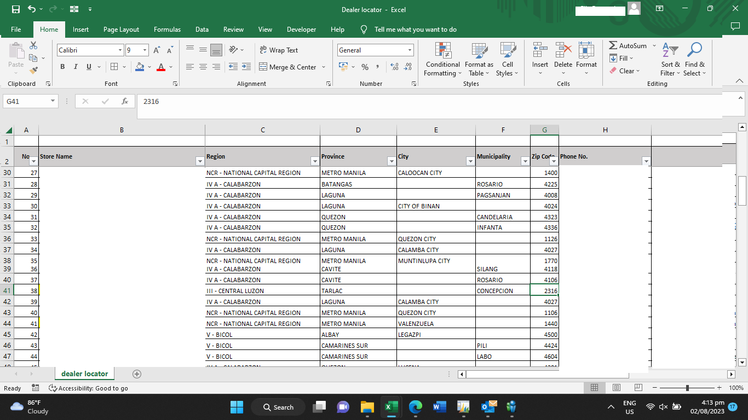Open Format as Table gallery
748x420 pixels.
pyautogui.click(x=479, y=59)
